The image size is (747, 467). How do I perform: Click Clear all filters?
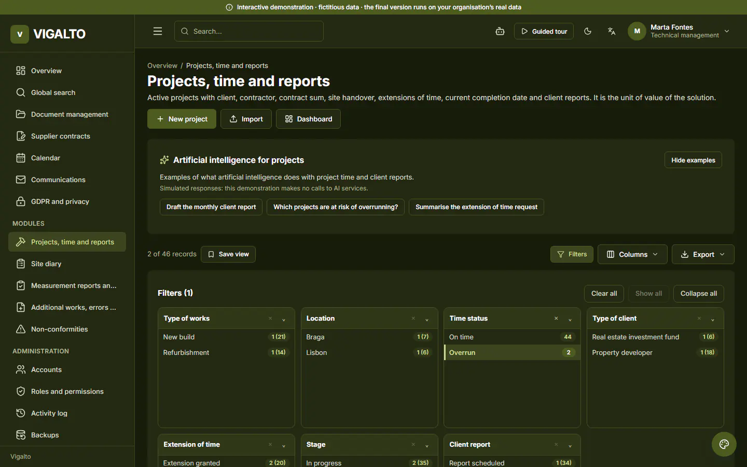pyautogui.click(x=604, y=293)
